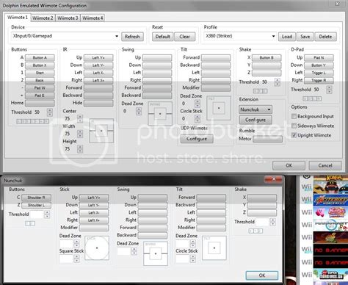
Task: Adjust the IR Height value stepper
Action: [x=80, y=149]
